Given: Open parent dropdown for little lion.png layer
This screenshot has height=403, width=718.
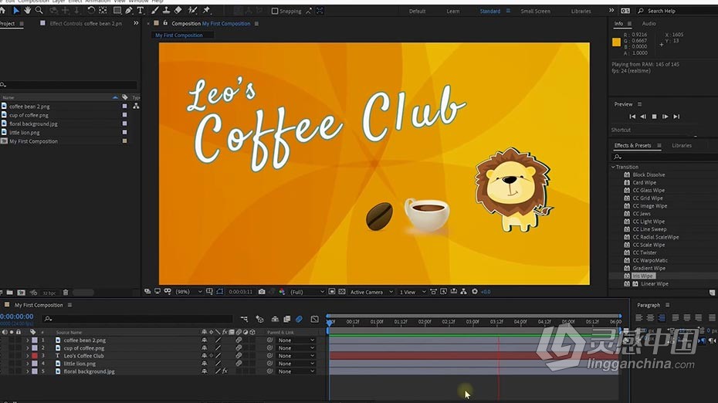Looking at the screenshot, I should click(296, 364).
